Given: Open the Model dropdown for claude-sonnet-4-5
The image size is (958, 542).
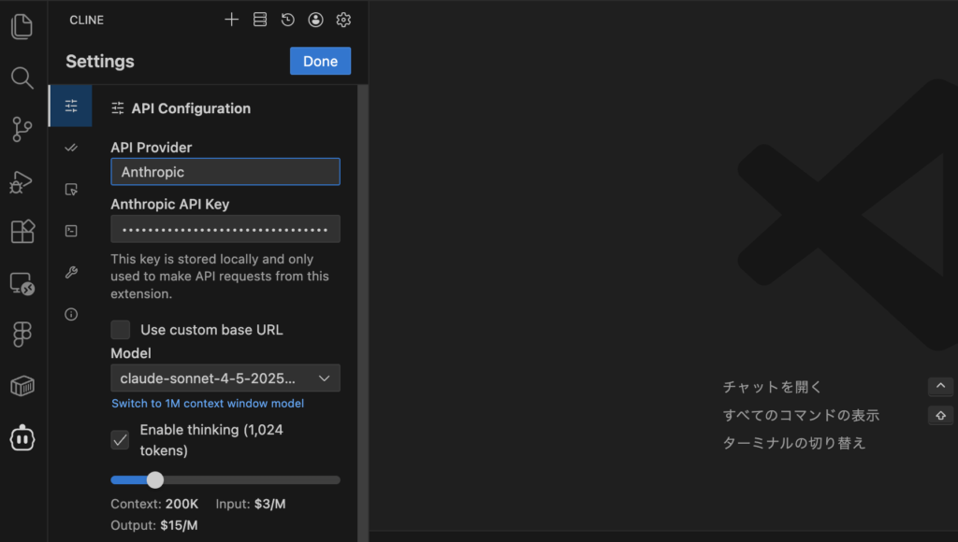Looking at the screenshot, I should point(225,378).
